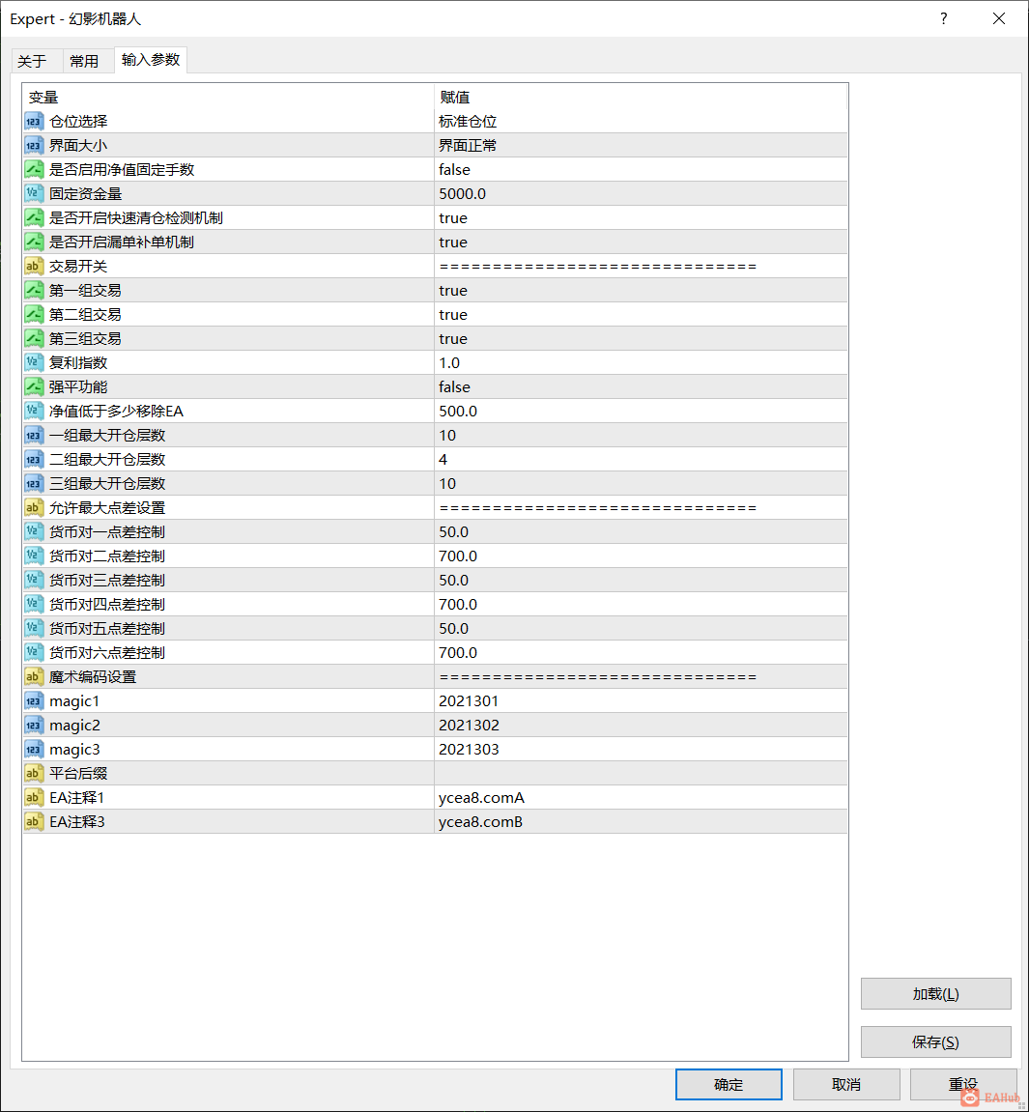
Task: Click the boolean icon beside 是否开启漏单补单机制
Action: pos(34,242)
